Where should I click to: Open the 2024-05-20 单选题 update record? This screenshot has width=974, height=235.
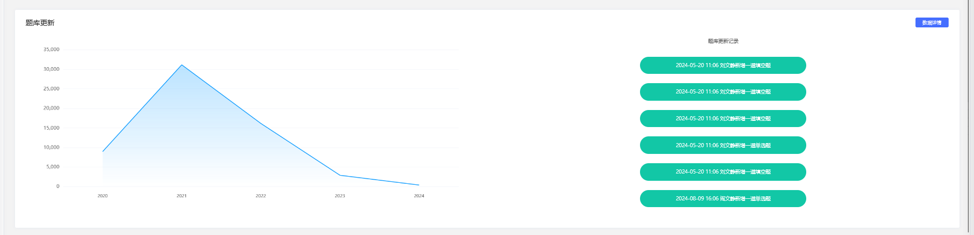[723, 145]
